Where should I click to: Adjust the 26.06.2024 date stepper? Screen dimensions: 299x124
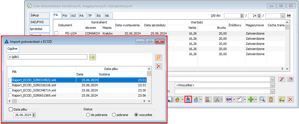[x=34, y=115]
